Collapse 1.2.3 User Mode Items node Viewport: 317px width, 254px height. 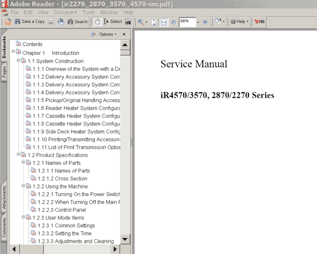pos(23,217)
